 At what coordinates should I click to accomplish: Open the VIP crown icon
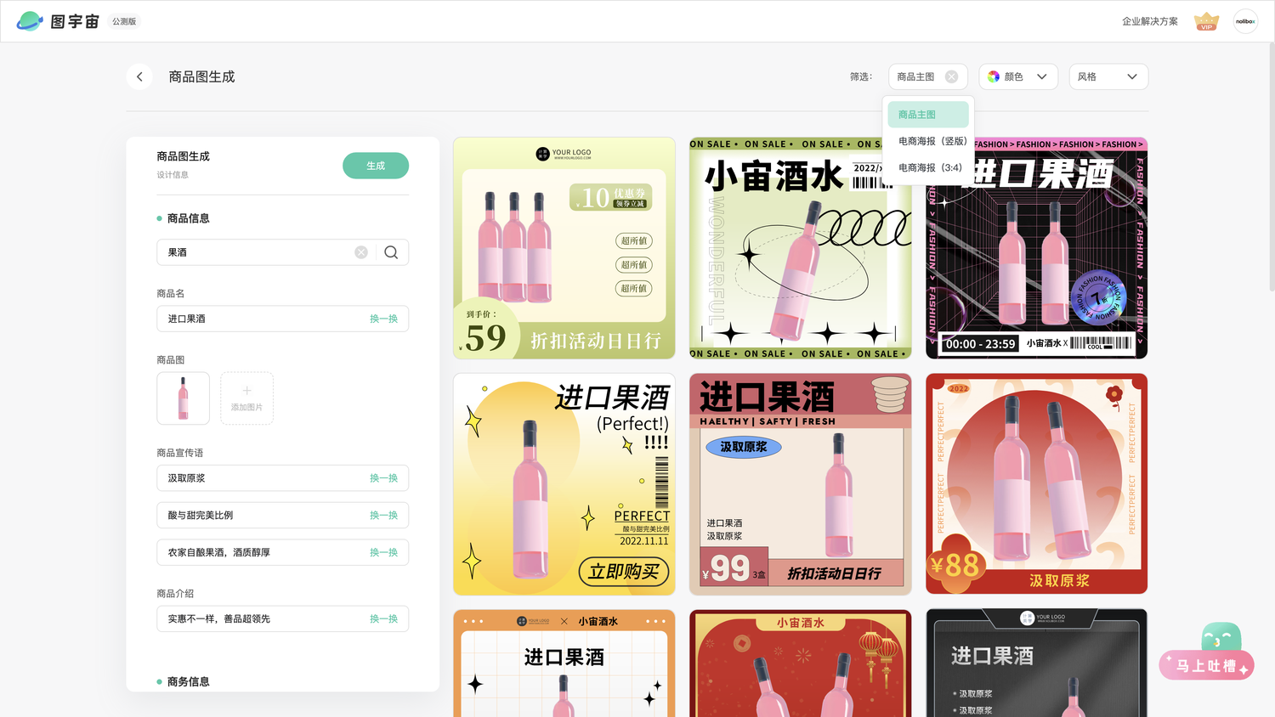coord(1206,21)
